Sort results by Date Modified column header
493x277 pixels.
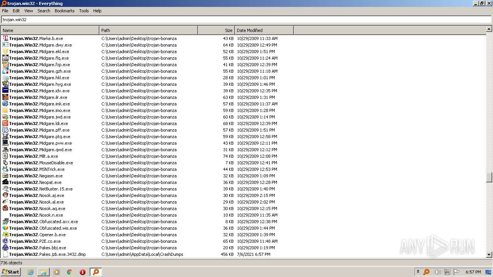pyautogui.click(x=264, y=30)
